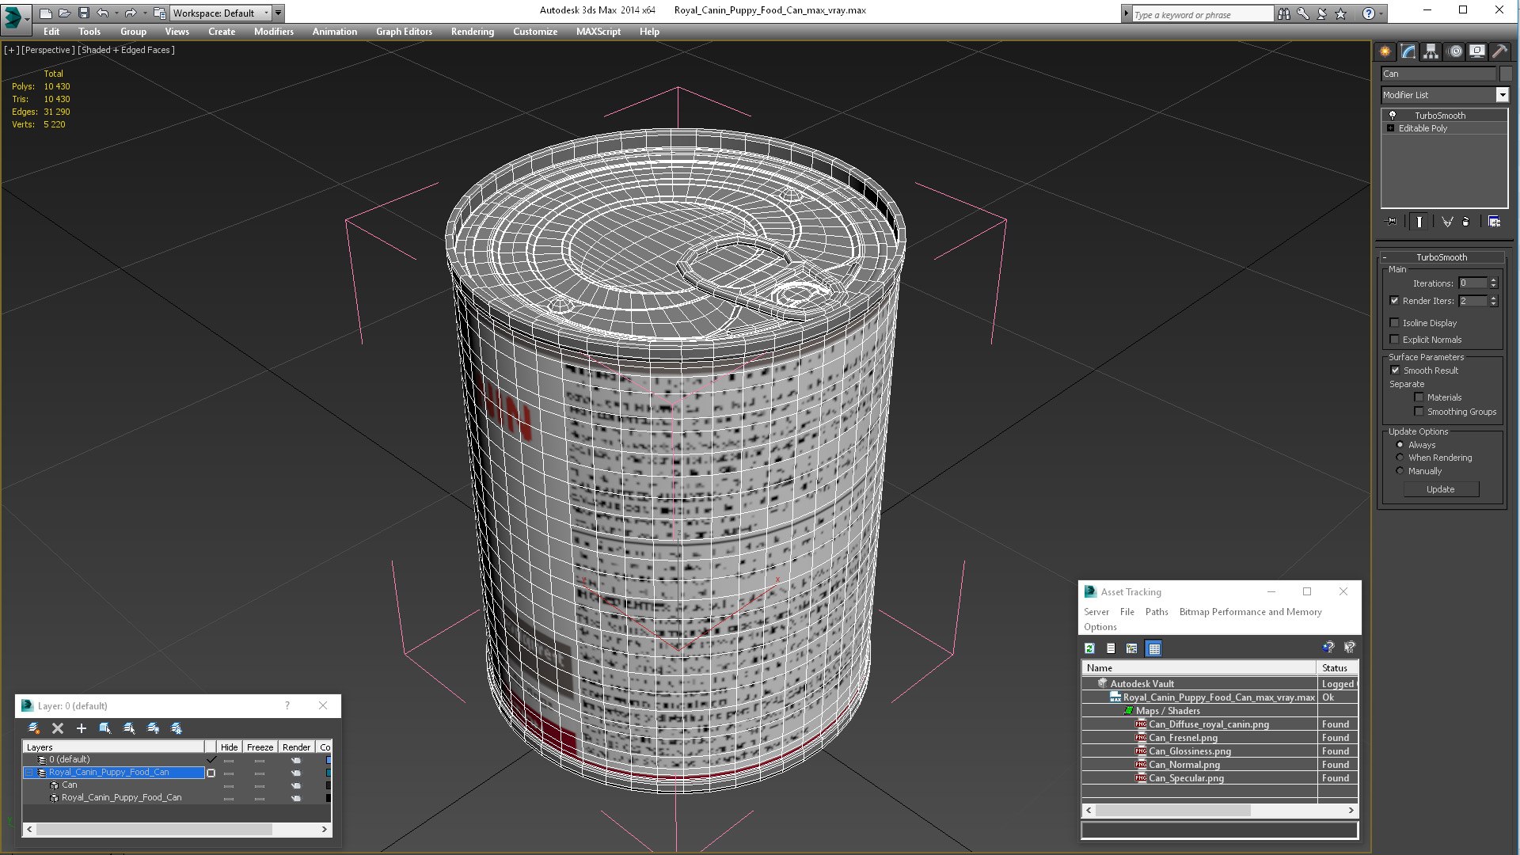Click Select Highlighted Objects icon in Layer dialog
This screenshot has height=855, width=1520.
(104, 728)
